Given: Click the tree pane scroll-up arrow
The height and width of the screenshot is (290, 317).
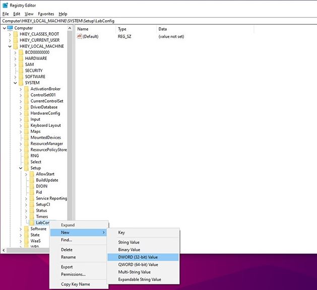Looking at the screenshot, I should pos(70,28).
